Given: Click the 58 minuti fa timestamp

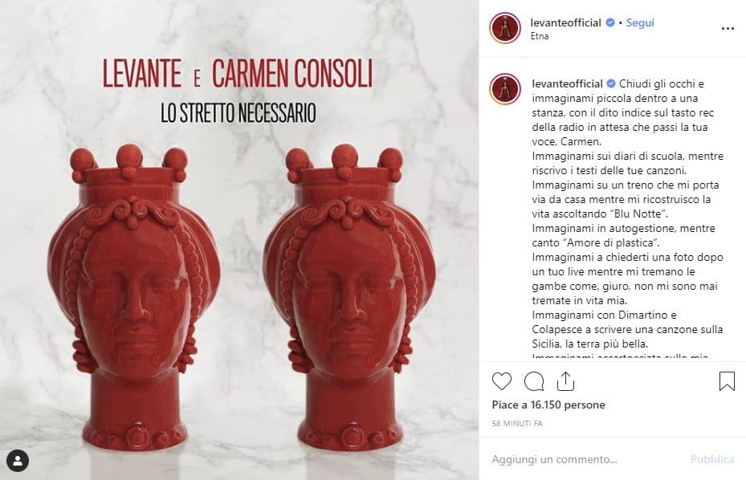Looking at the screenshot, I should pos(517,423).
